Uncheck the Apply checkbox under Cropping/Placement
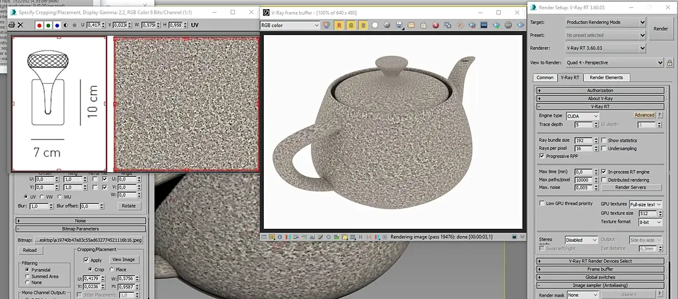The height and width of the screenshot is (299, 678). click(x=86, y=260)
